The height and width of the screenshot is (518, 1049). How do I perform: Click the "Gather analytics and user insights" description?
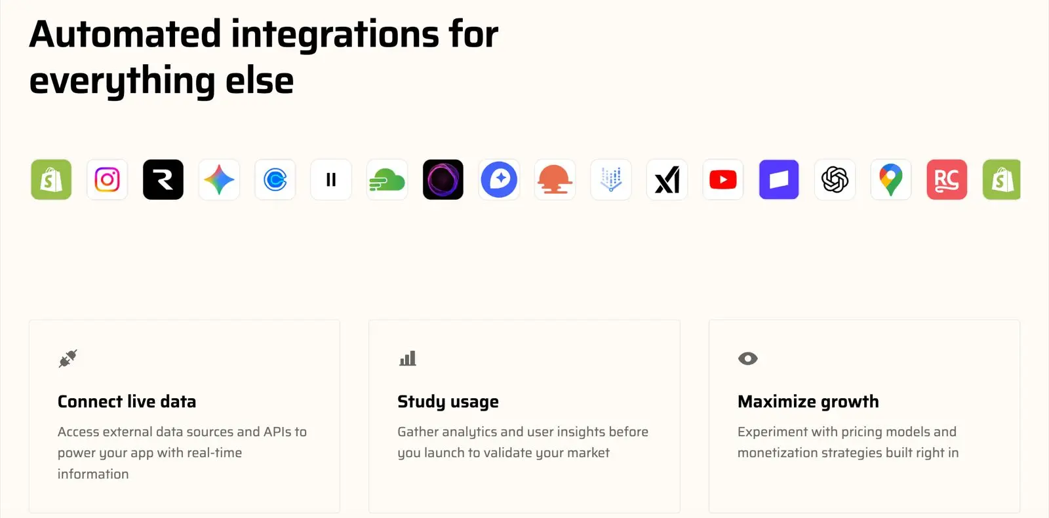coord(523,442)
